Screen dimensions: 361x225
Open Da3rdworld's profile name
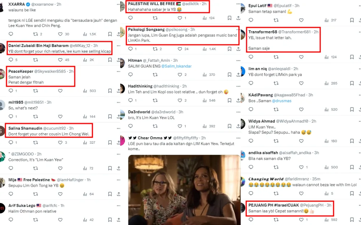coord(140,112)
